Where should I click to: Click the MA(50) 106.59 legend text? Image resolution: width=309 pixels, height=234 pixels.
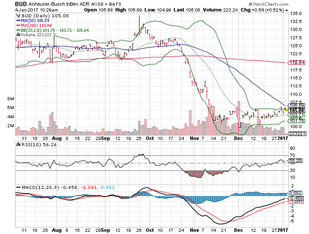click(x=35, y=20)
